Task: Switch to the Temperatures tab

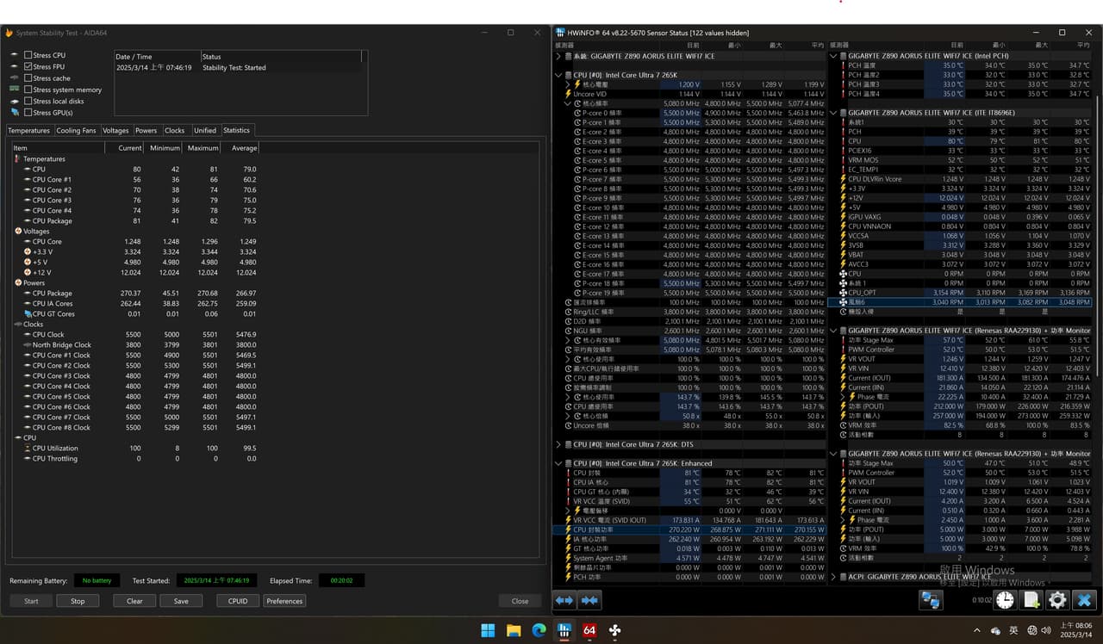Action: 28,131
